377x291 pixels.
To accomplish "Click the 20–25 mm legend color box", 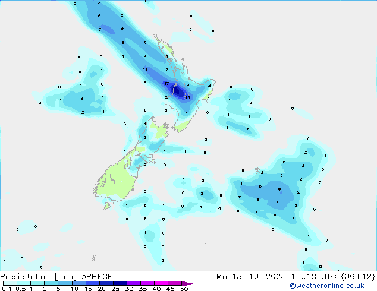I will pyautogui.click(x=106, y=283).
